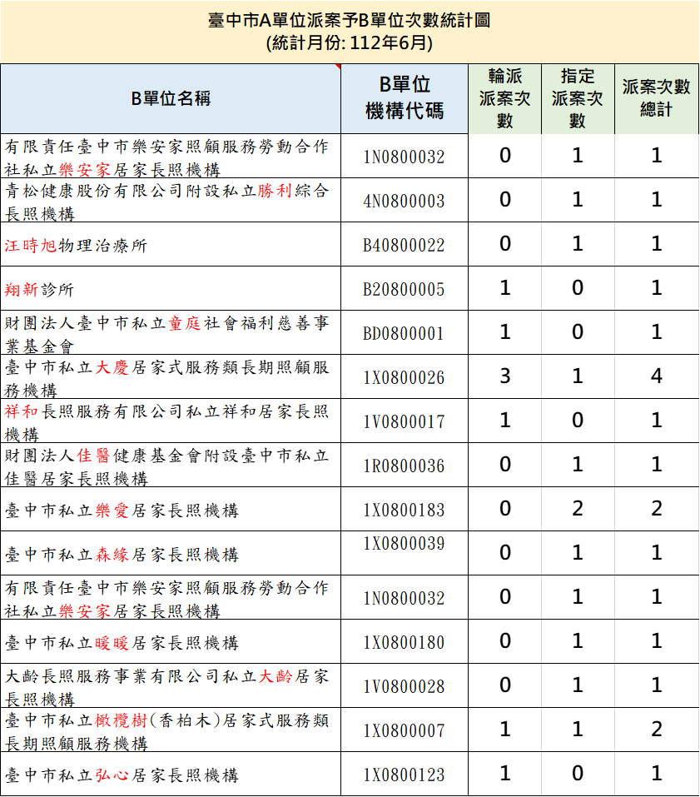Click code cell B20800005
Screen dimensions: 700x797
coord(405,290)
